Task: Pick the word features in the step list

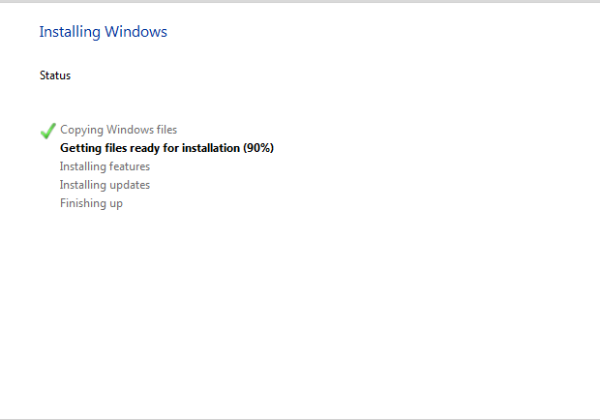Action: [128, 166]
